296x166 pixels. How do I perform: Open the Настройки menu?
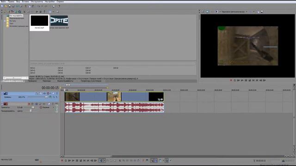point(50,1)
